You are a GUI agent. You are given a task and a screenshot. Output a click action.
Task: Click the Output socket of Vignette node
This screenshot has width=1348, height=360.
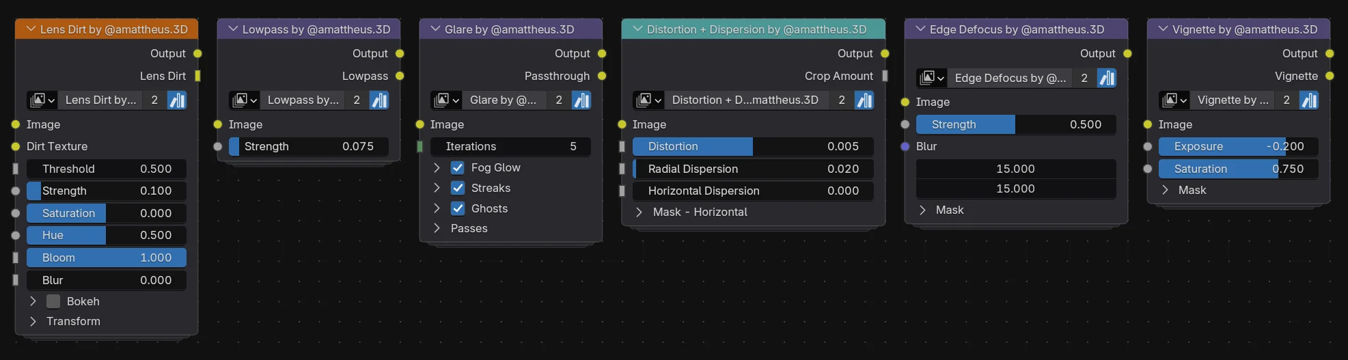(1330, 53)
